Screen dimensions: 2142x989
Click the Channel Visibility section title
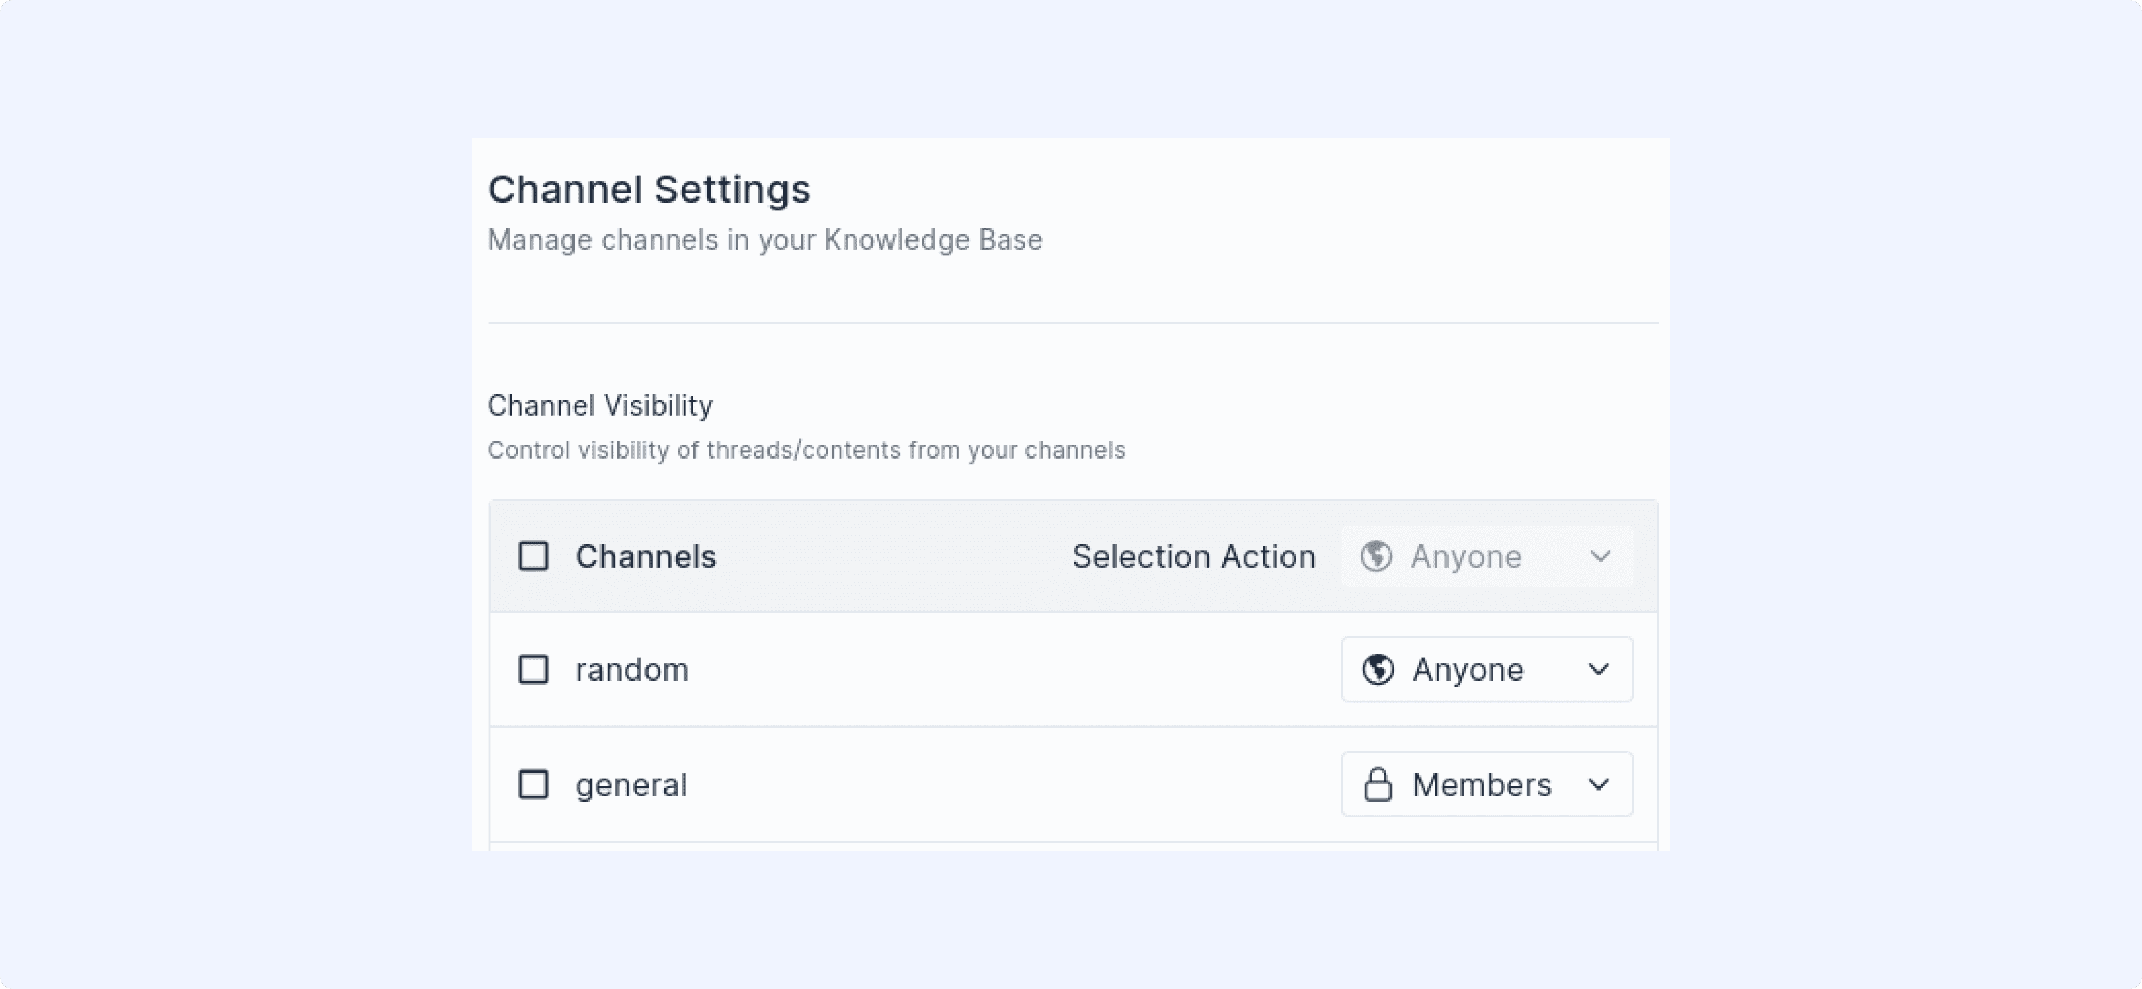point(600,405)
